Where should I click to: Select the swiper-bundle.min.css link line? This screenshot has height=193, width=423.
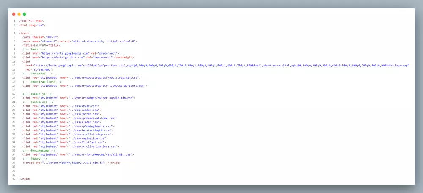pos(79,98)
